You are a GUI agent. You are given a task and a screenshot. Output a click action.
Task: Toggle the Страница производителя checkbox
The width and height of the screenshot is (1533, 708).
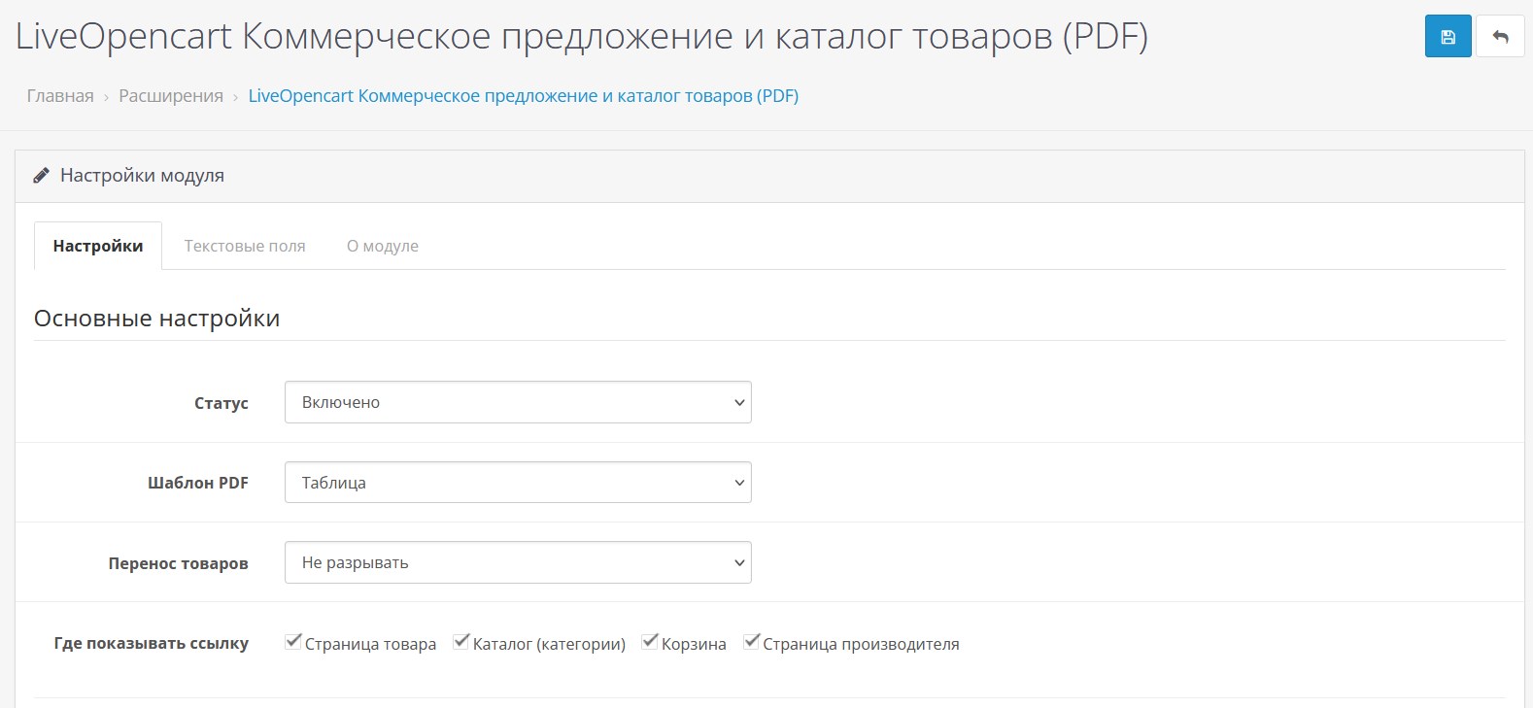pyautogui.click(x=751, y=642)
